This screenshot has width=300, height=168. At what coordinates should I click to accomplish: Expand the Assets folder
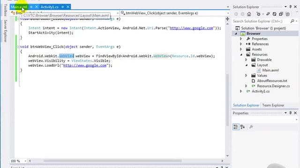[x=241, y=49]
